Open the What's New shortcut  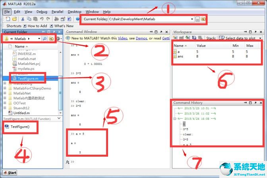(x=62, y=26)
